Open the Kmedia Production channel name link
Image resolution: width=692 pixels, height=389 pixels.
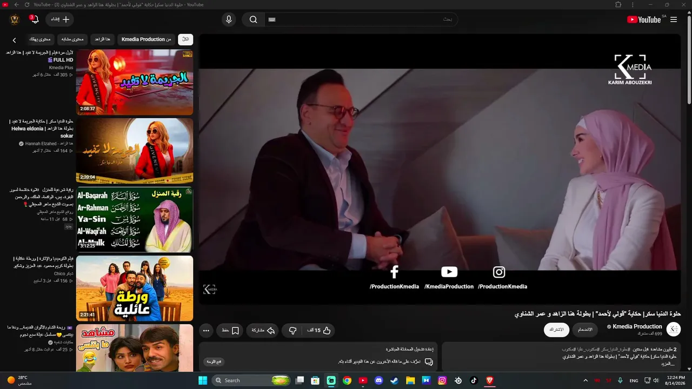click(x=637, y=326)
